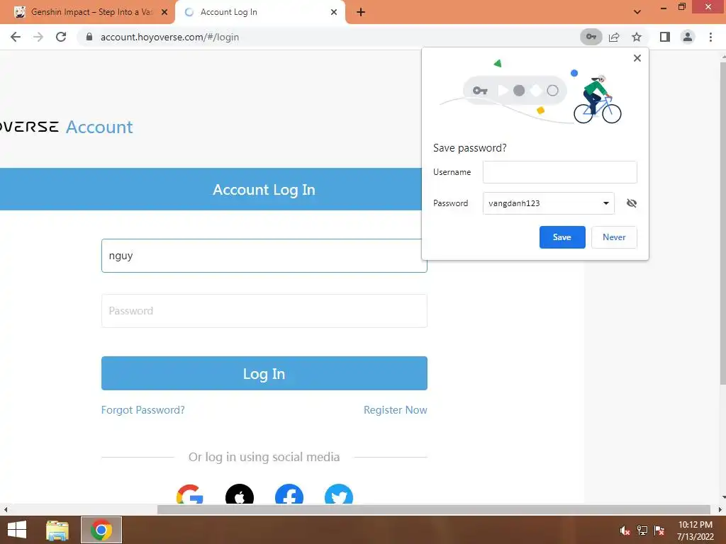Switch to the Genshin Impact tab
Viewport: 726px width, 544px height.
(87, 12)
